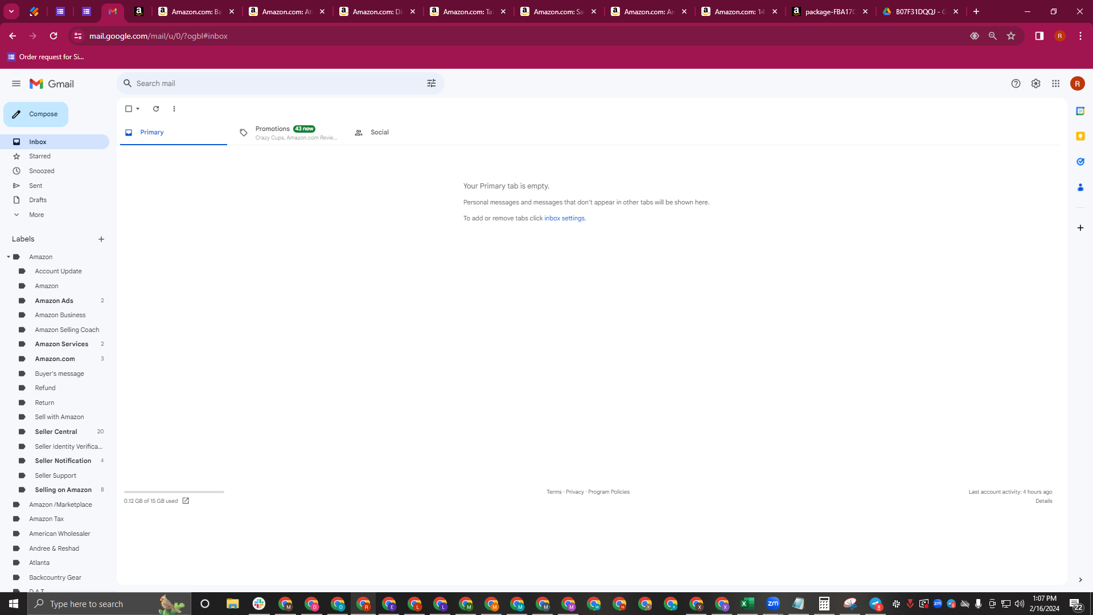1093x615 pixels.
Task: Open Google Calendar side panel
Action: coord(1080,111)
